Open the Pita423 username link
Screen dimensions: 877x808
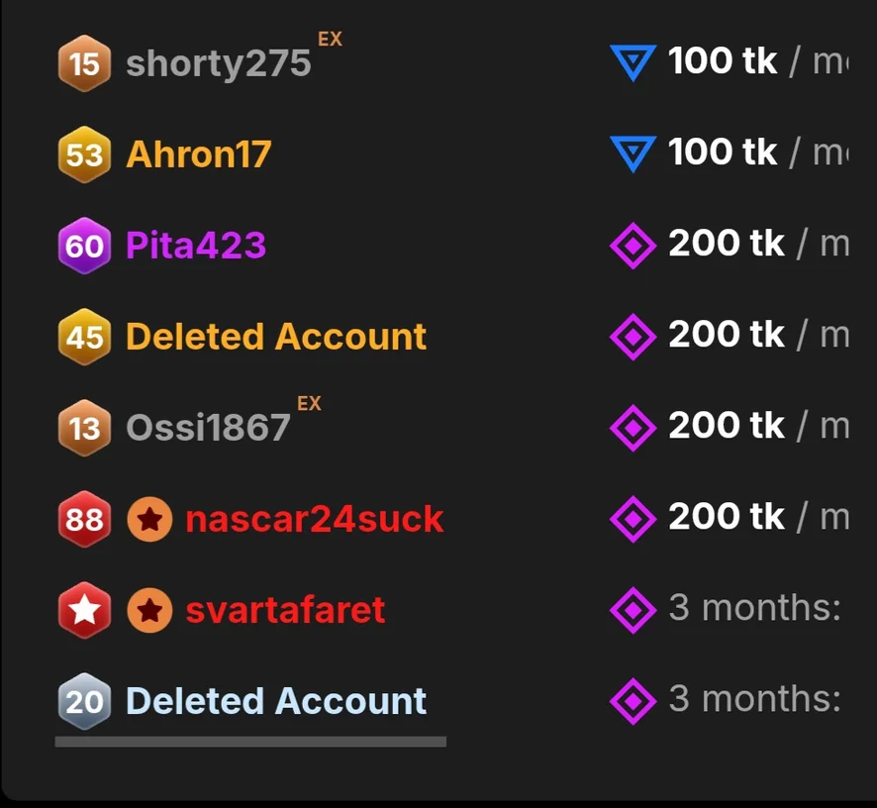point(196,246)
